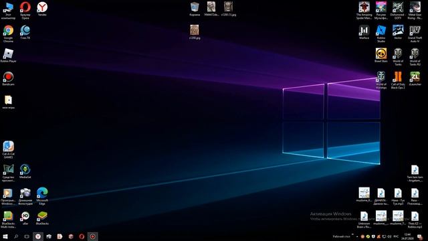428x241 pixels.
Task: Open the Этот компьютер desktop icon
Action: pyautogui.click(x=8, y=11)
